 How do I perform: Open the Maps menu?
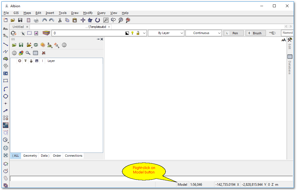(x=27, y=13)
